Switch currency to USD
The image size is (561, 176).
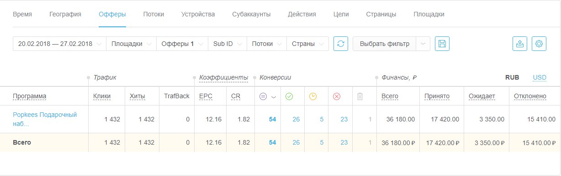click(540, 78)
